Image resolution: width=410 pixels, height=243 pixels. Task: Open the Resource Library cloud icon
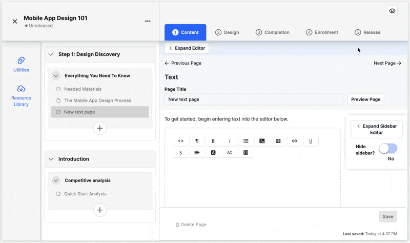[21, 89]
